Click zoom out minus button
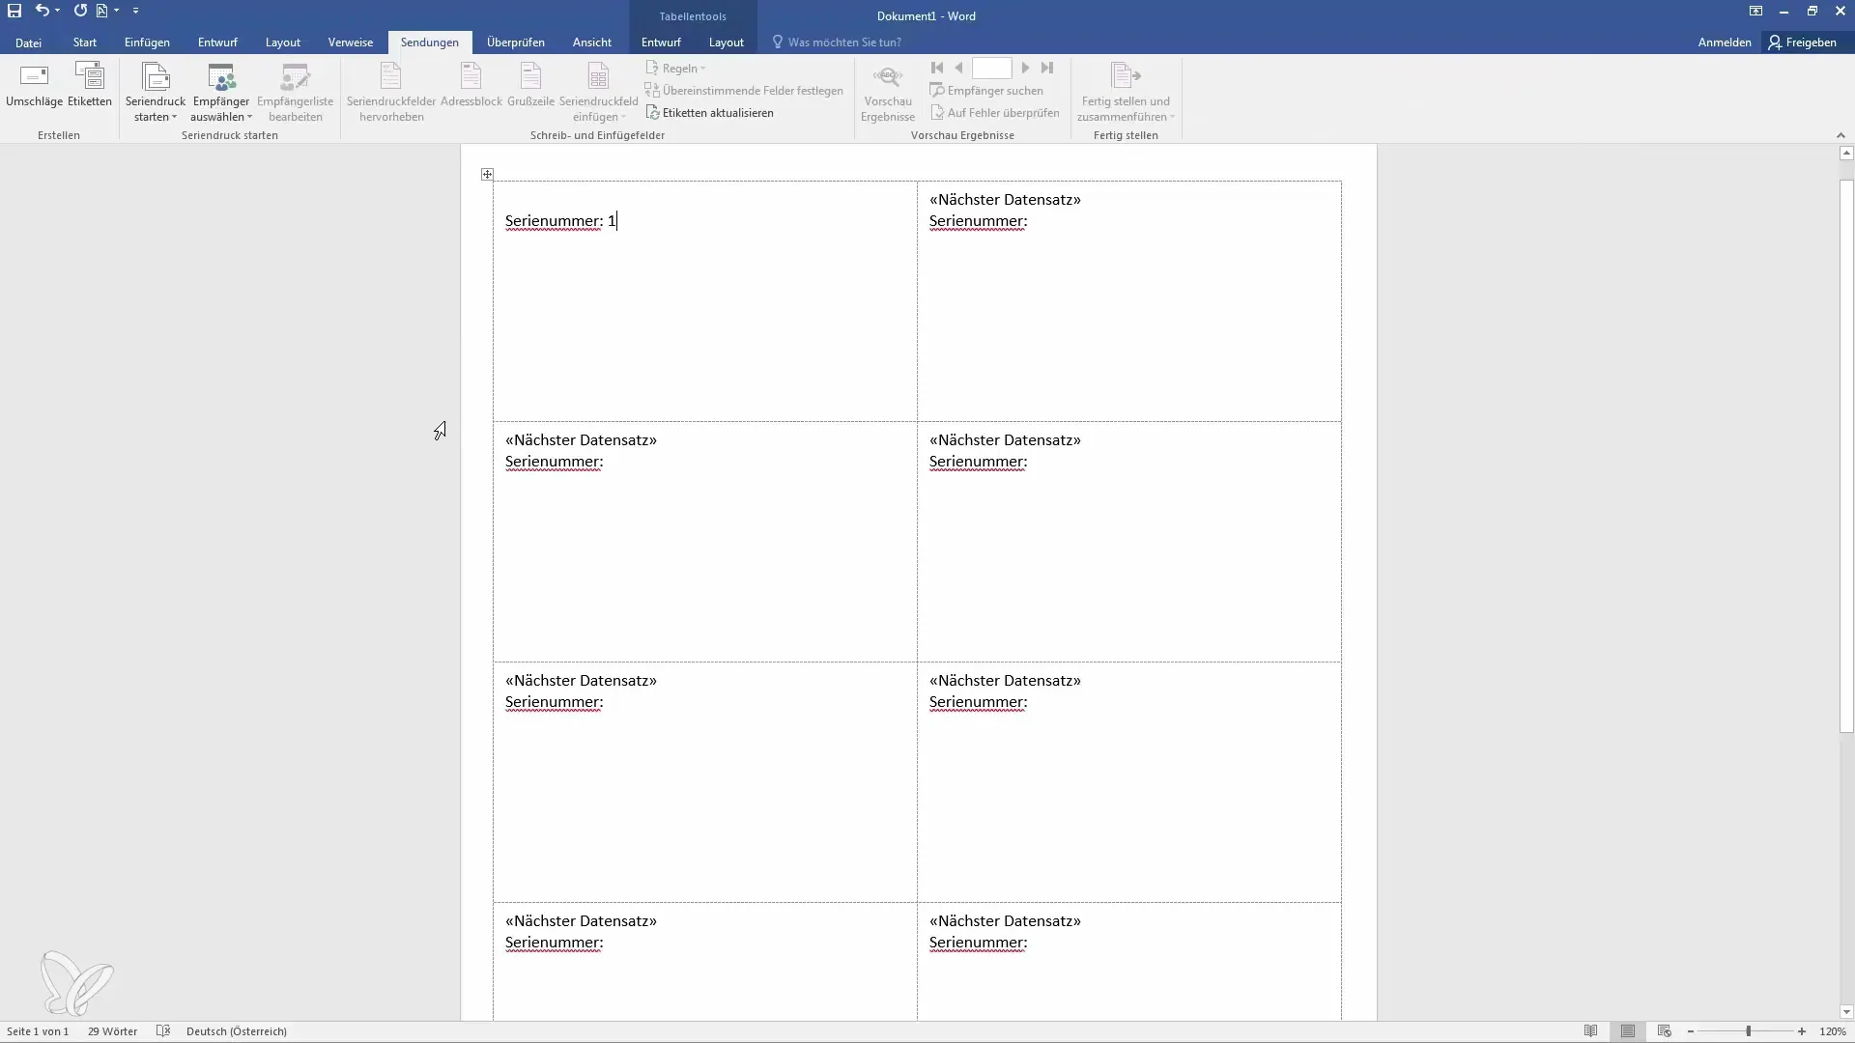 (1691, 1031)
